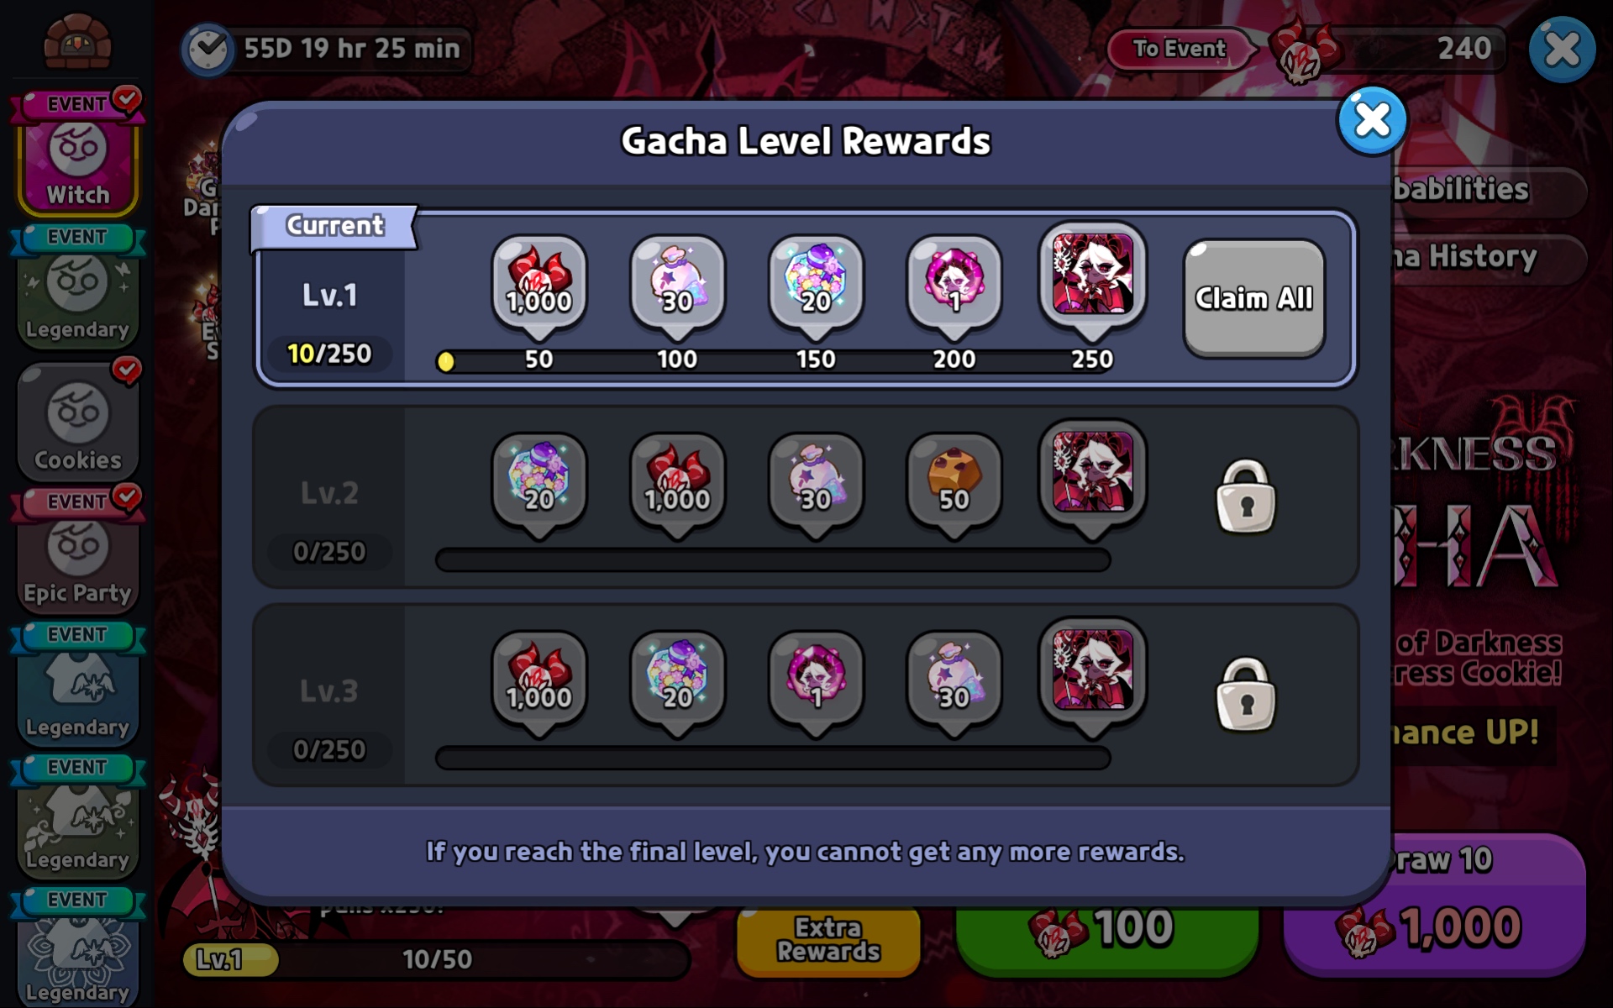Tap the Lv.3 padlock icon
Viewport: 1613px width, 1008px height.
tap(1246, 695)
